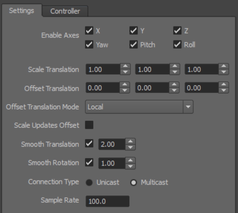Uncheck the Pitch checkbox
This screenshot has height=213, width=238.
[x=133, y=45]
